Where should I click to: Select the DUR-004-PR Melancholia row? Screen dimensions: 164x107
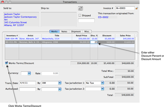(x=51, y=39)
